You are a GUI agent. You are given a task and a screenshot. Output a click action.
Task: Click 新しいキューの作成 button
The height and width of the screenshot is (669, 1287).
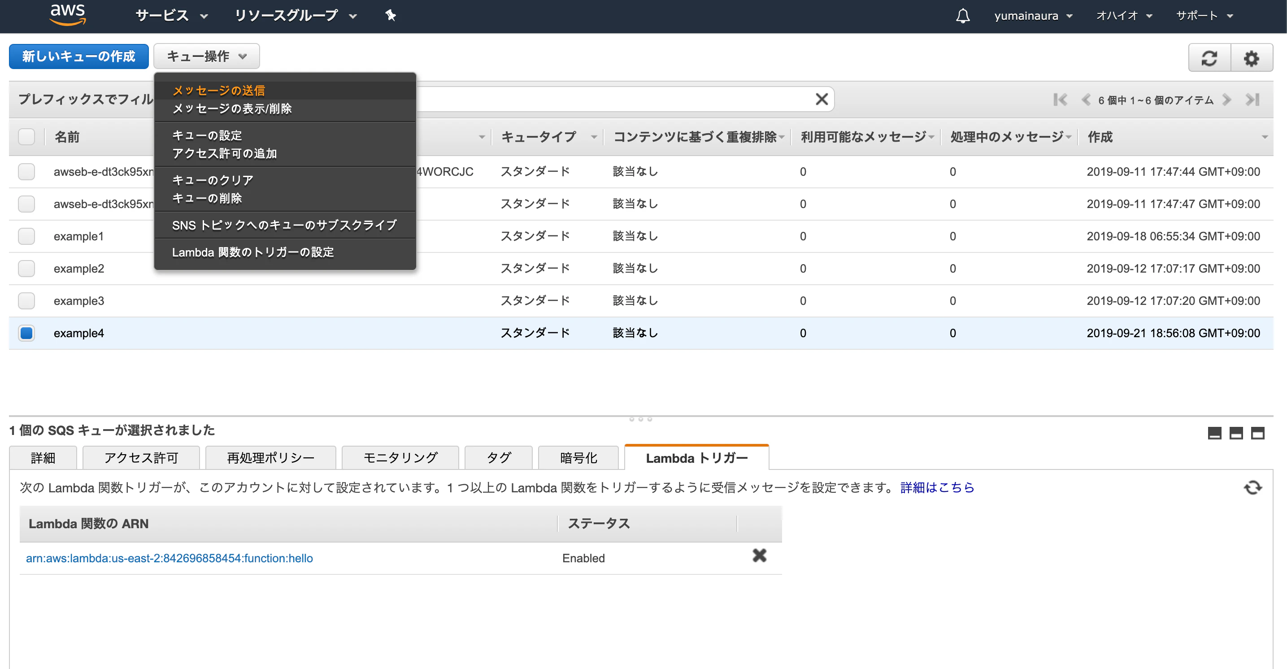point(78,56)
